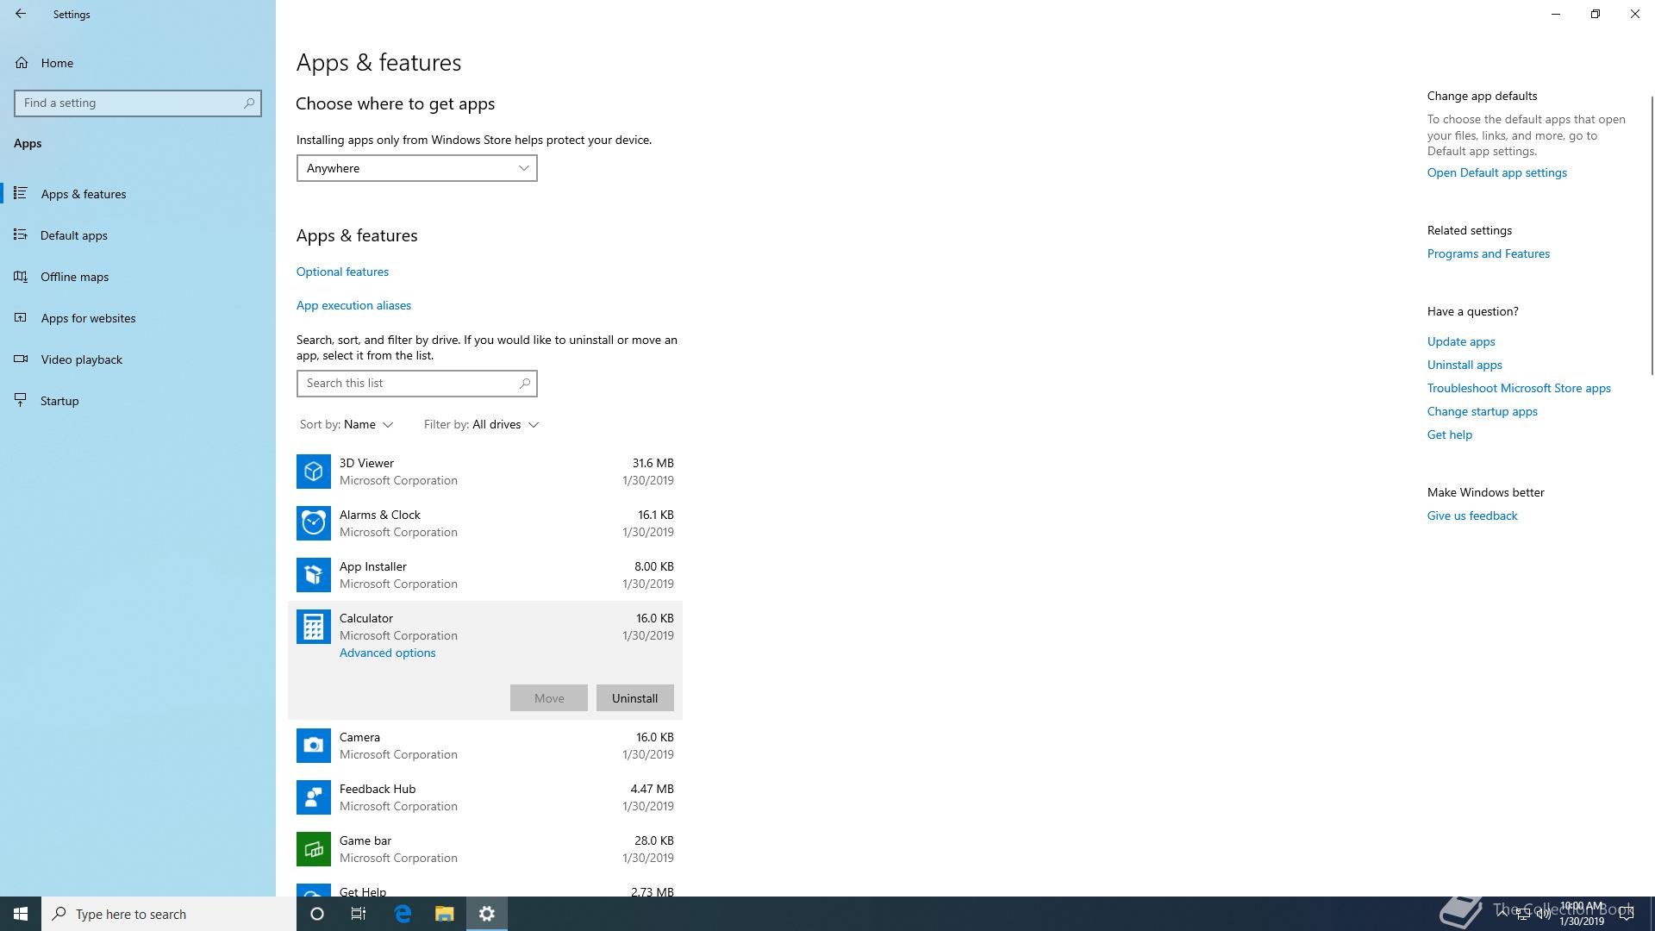Open the Action Center notification icon
Image resolution: width=1655 pixels, height=931 pixels.
[x=1627, y=914]
